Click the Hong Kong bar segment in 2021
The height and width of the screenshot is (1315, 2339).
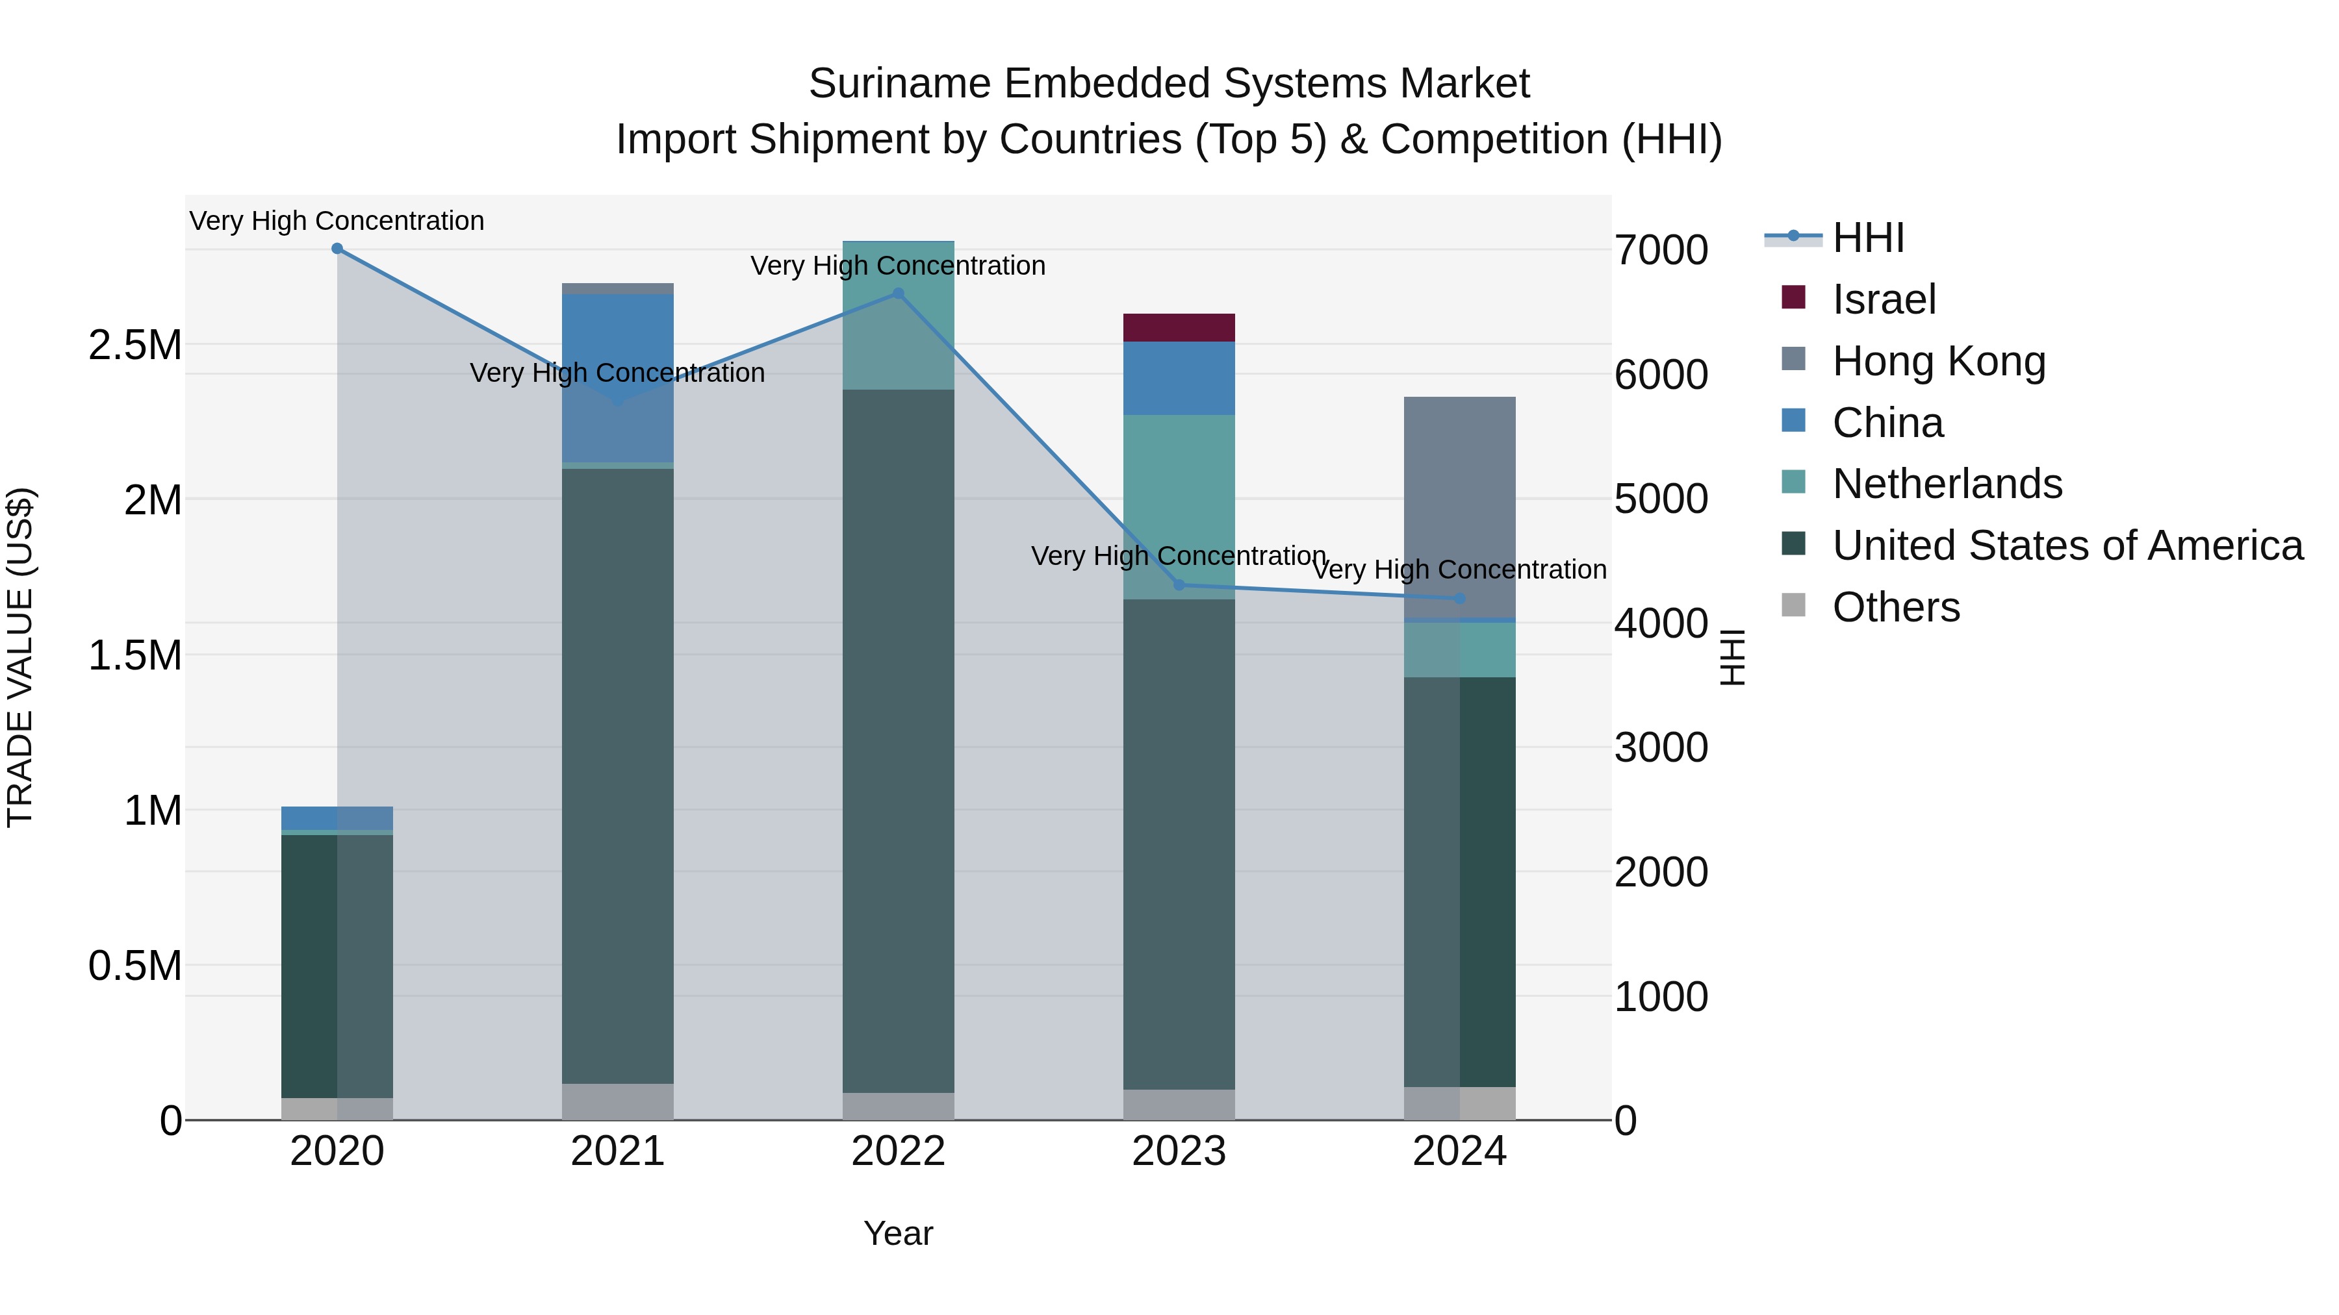click(x=617, y=288)
